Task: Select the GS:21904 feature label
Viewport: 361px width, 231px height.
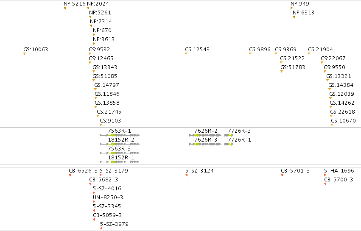Action: click(320, 50)
